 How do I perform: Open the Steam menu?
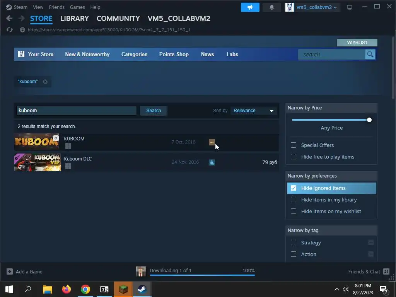(20, 7)
